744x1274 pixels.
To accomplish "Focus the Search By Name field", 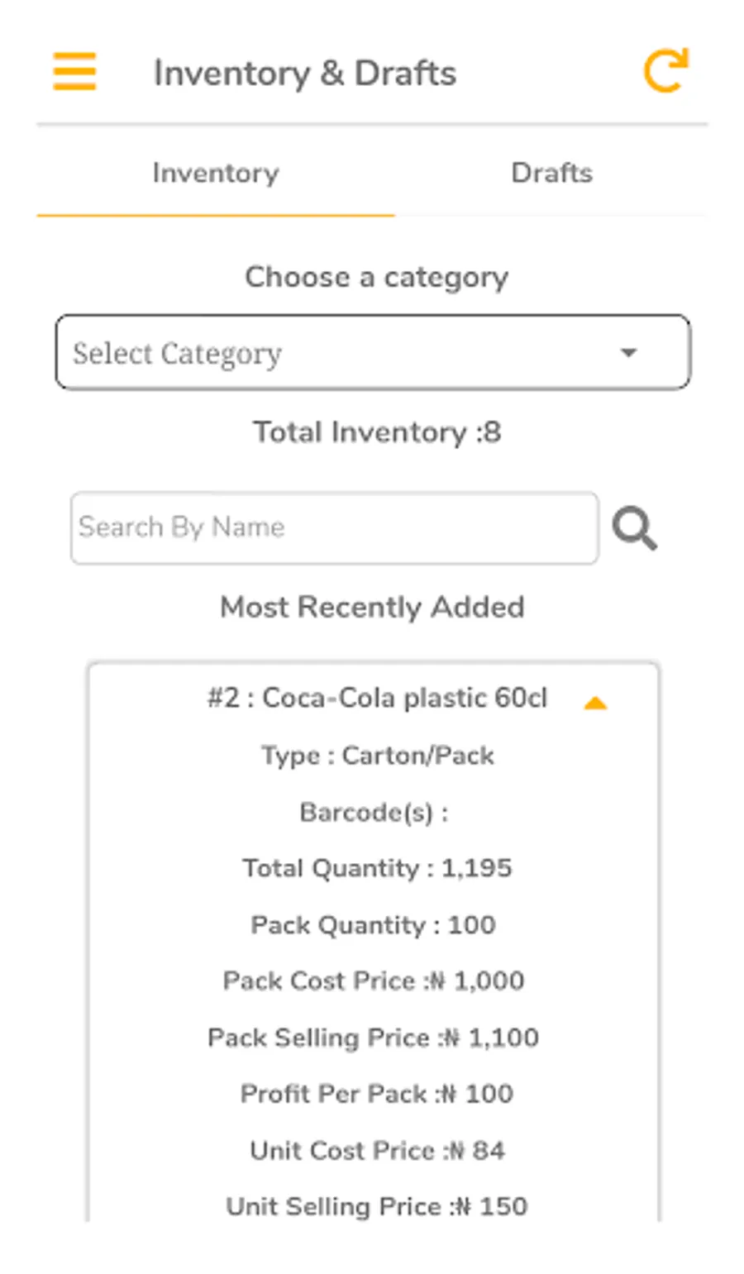I will [x=334, y=527].
